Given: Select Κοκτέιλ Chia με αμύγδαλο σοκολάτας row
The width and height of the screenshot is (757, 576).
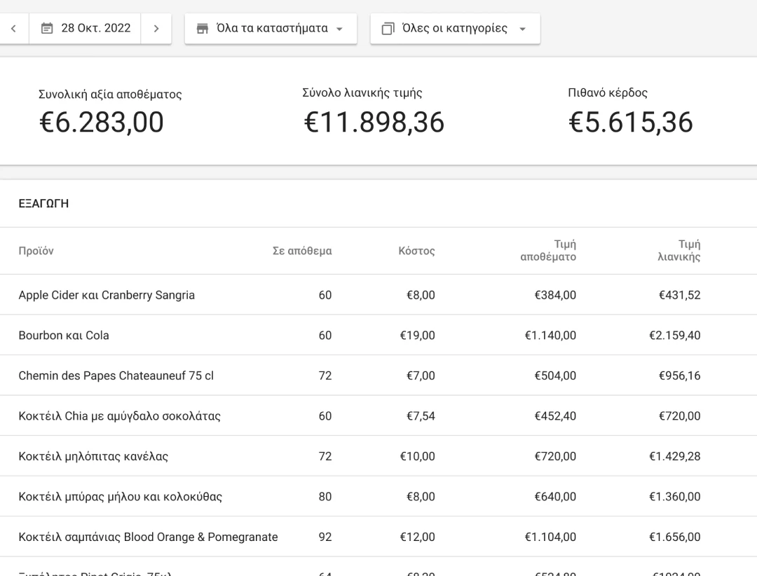Looking at the screenshot, I should [x=119, y=416].
